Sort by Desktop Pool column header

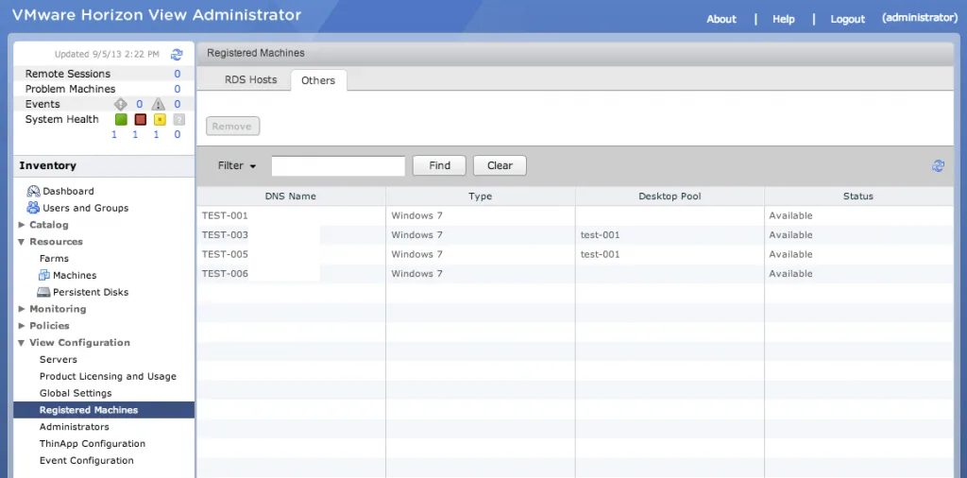670,196
